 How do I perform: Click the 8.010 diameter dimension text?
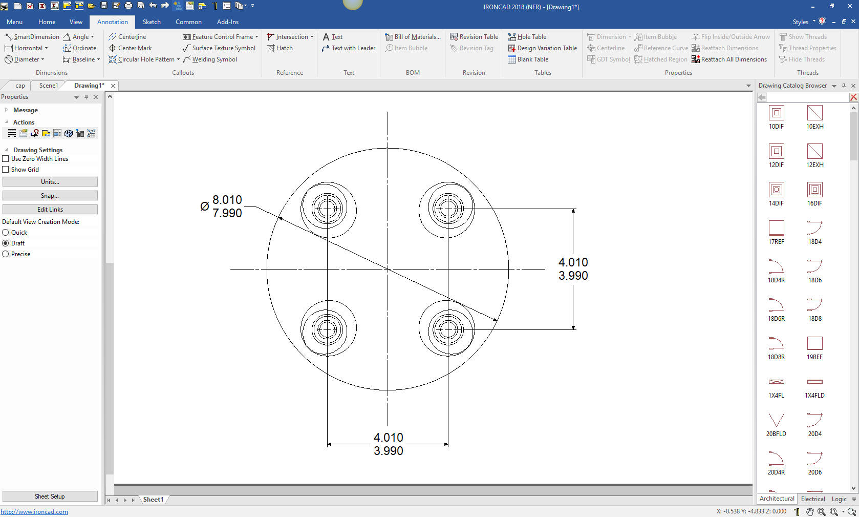tap(227, 200)
